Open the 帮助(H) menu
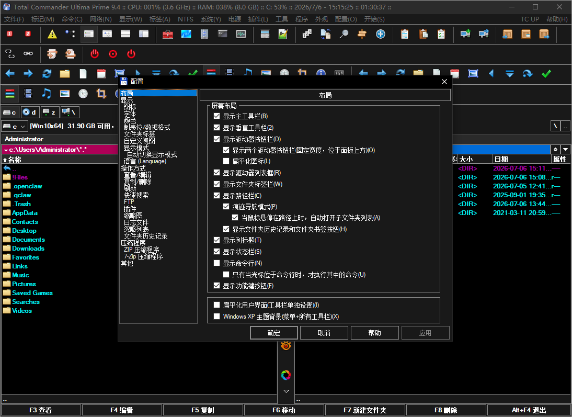Screen dimensions: 572x417 coord(557,19)
